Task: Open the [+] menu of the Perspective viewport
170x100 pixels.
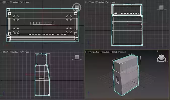Action: [x=87, y=52]
